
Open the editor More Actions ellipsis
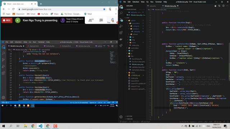click(227, 6)
